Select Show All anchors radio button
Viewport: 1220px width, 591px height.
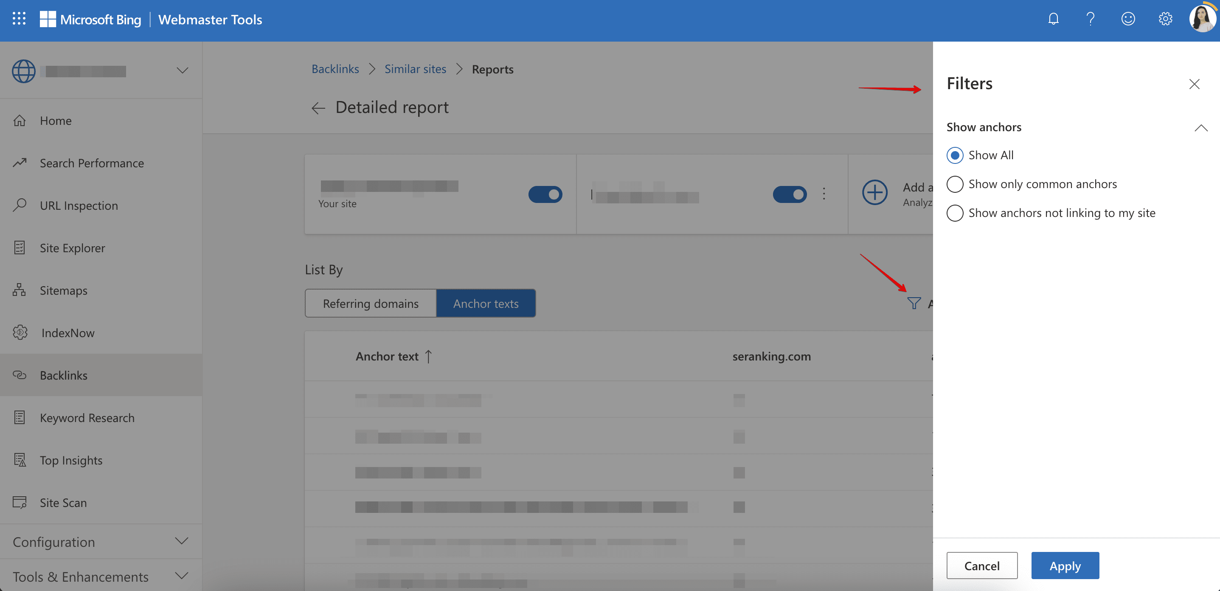click(x=955, y=154)
